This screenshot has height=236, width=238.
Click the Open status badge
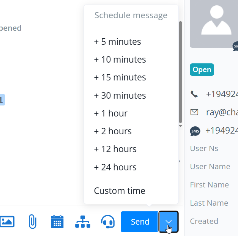[x=202, y=70]
